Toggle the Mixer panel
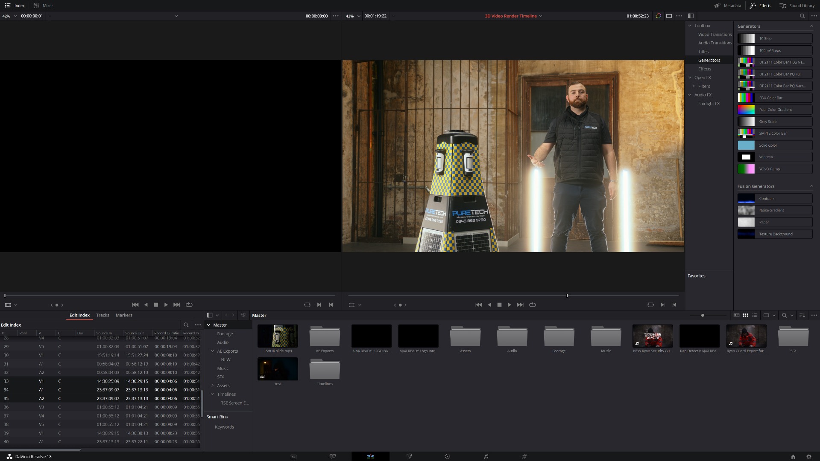 [x=43, y=6]
